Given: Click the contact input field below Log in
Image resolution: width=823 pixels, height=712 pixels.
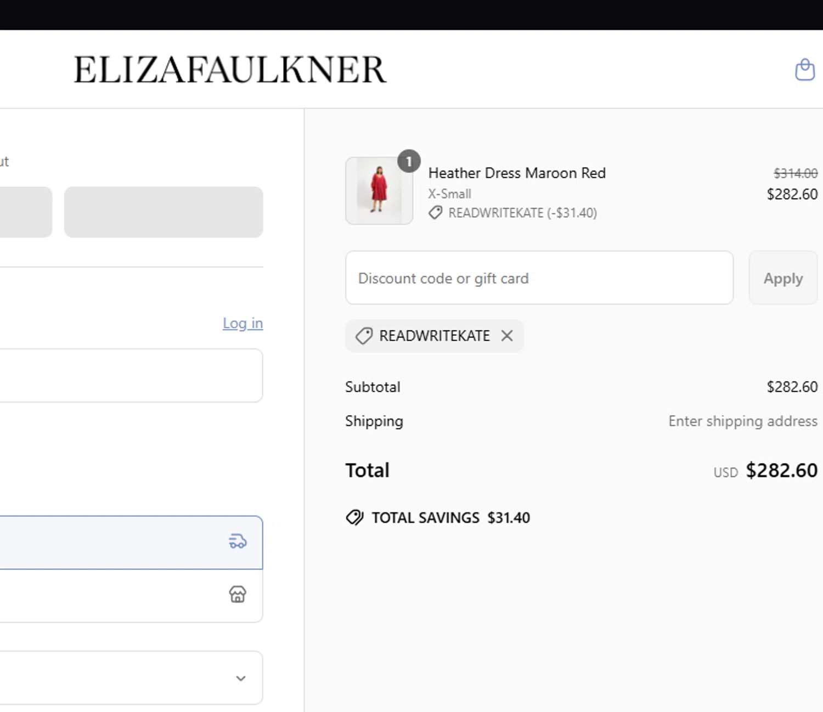Looking at the screenshot, I should click(131, 375).
